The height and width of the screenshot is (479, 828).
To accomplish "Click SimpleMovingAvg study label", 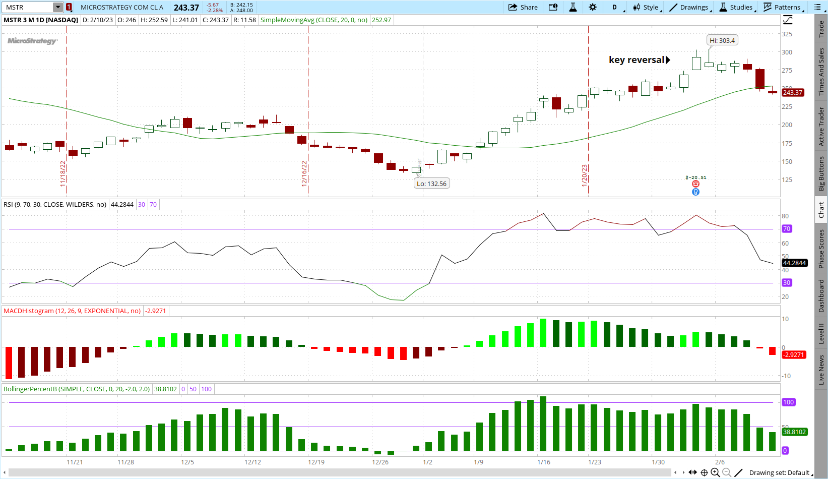I will pyautogui.click(x=313, y=20).
